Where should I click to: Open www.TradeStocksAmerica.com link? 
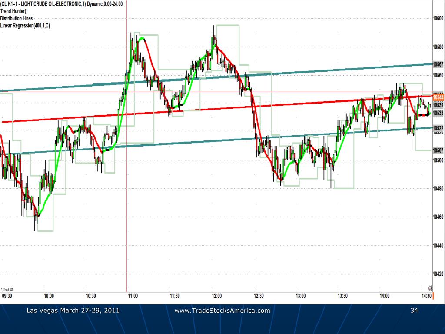pos(222,311)
